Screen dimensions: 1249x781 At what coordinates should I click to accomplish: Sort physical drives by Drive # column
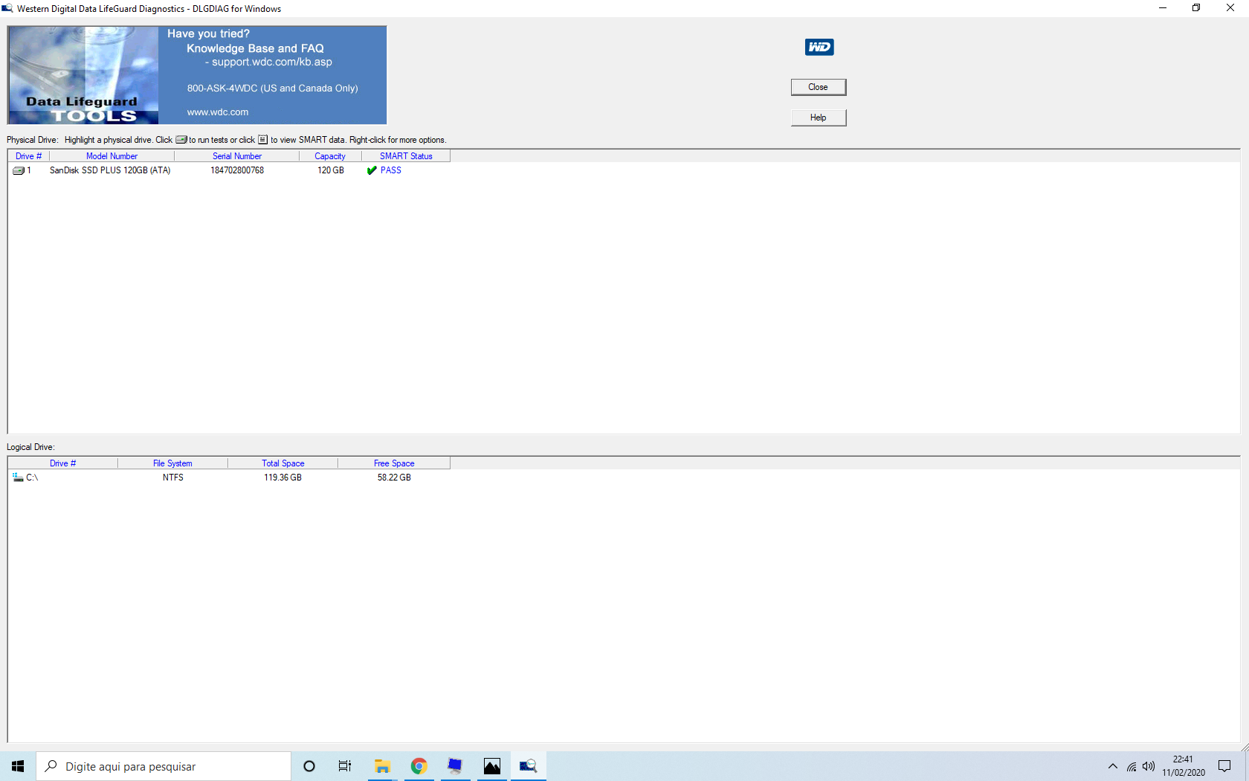(x=28, y=156)
